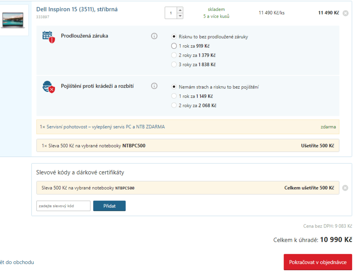Click the 'Ušetříte 500 Kč' text
The image size is (354, 274).
317,146
